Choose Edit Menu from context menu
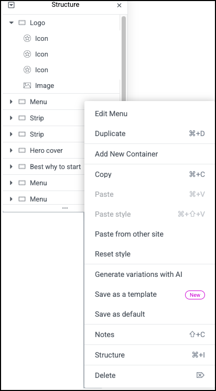The image size is (216, 391). coord(111,114)
